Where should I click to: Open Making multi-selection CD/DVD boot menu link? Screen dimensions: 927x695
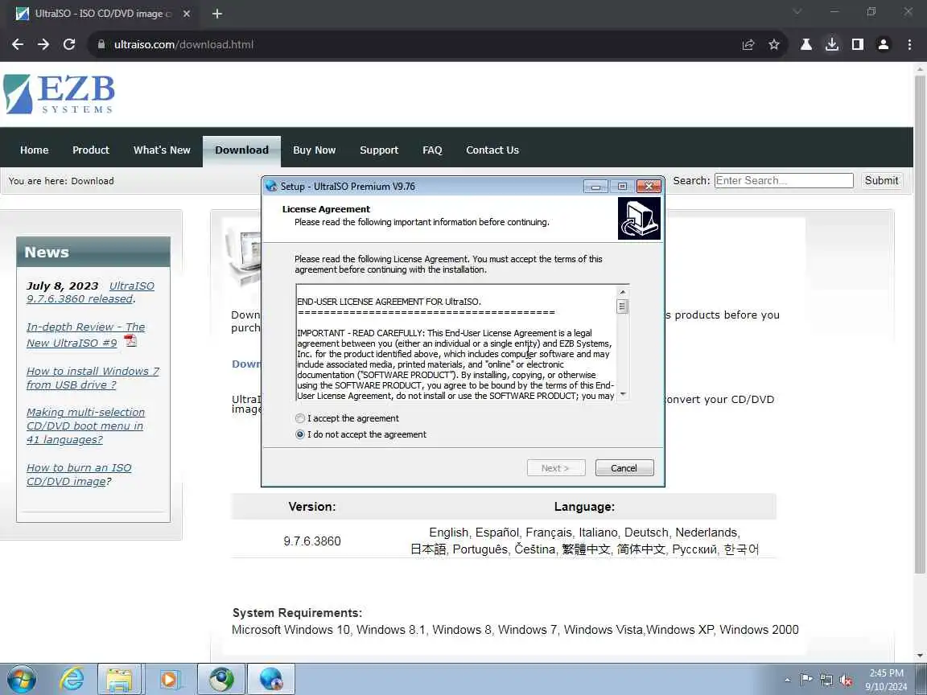point(86,426)
